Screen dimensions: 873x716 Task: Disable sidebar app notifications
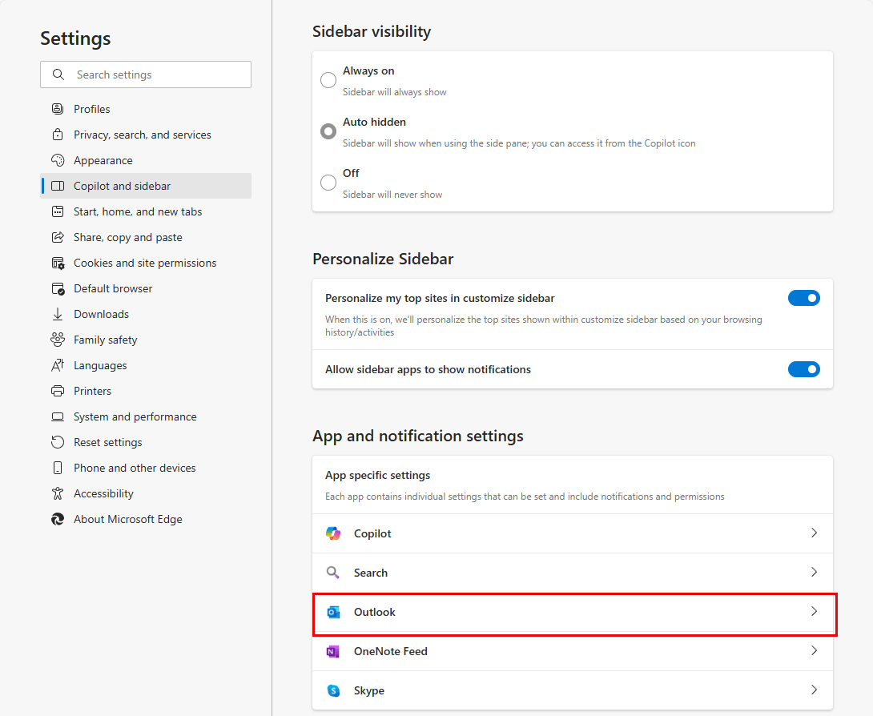(x=804, y=369)
